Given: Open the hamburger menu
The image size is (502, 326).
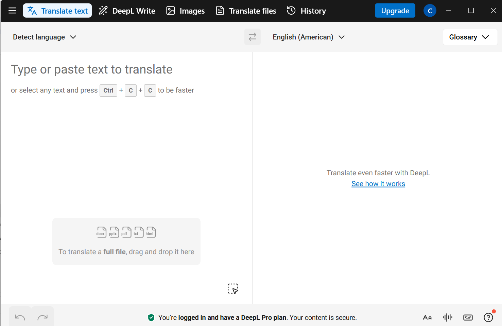Looking at the screenshot, I should coord(12,11).
